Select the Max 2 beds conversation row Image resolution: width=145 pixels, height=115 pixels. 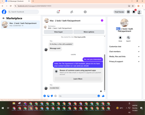(20, 24)
